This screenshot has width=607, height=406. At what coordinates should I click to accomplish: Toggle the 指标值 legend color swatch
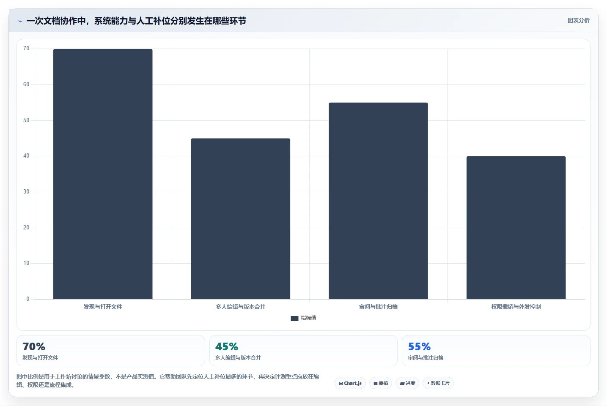coord(294,319)
